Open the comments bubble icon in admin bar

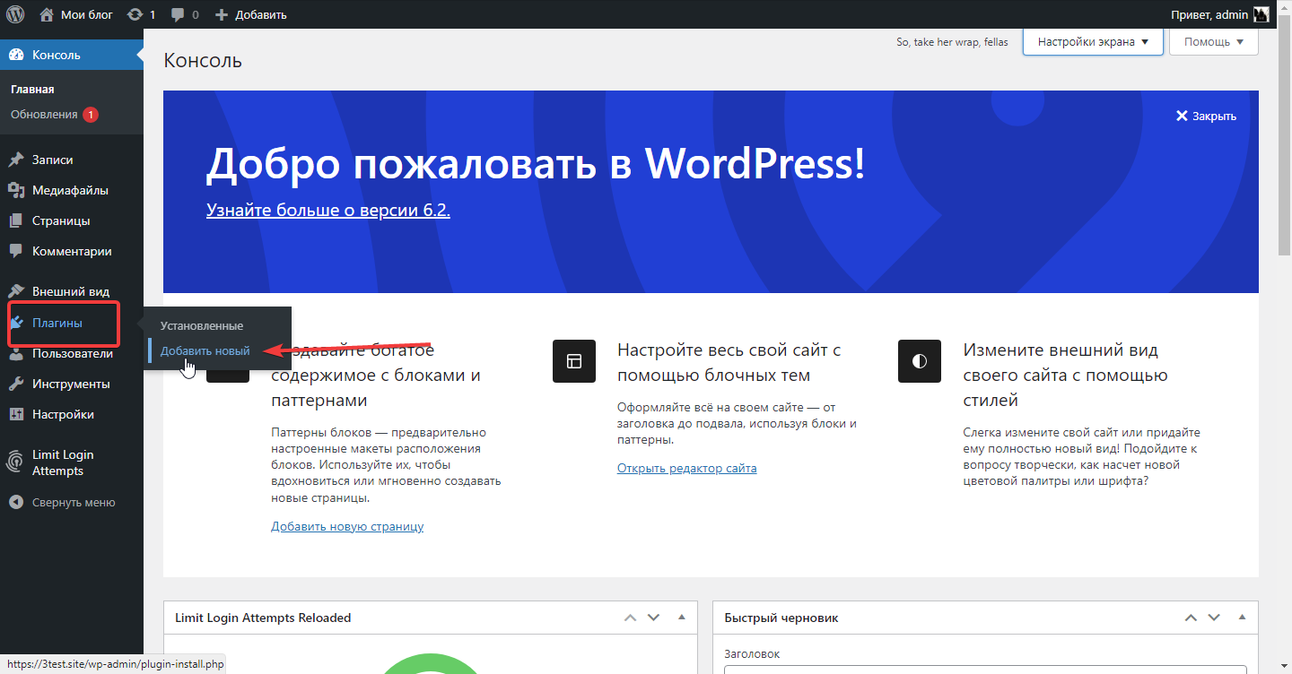point(179,14)
